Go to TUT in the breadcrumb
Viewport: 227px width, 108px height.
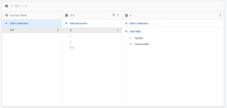17,6
